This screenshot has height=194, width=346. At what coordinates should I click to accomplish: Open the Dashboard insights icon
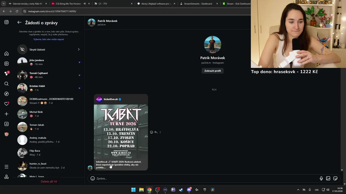(x=6, y=124)
